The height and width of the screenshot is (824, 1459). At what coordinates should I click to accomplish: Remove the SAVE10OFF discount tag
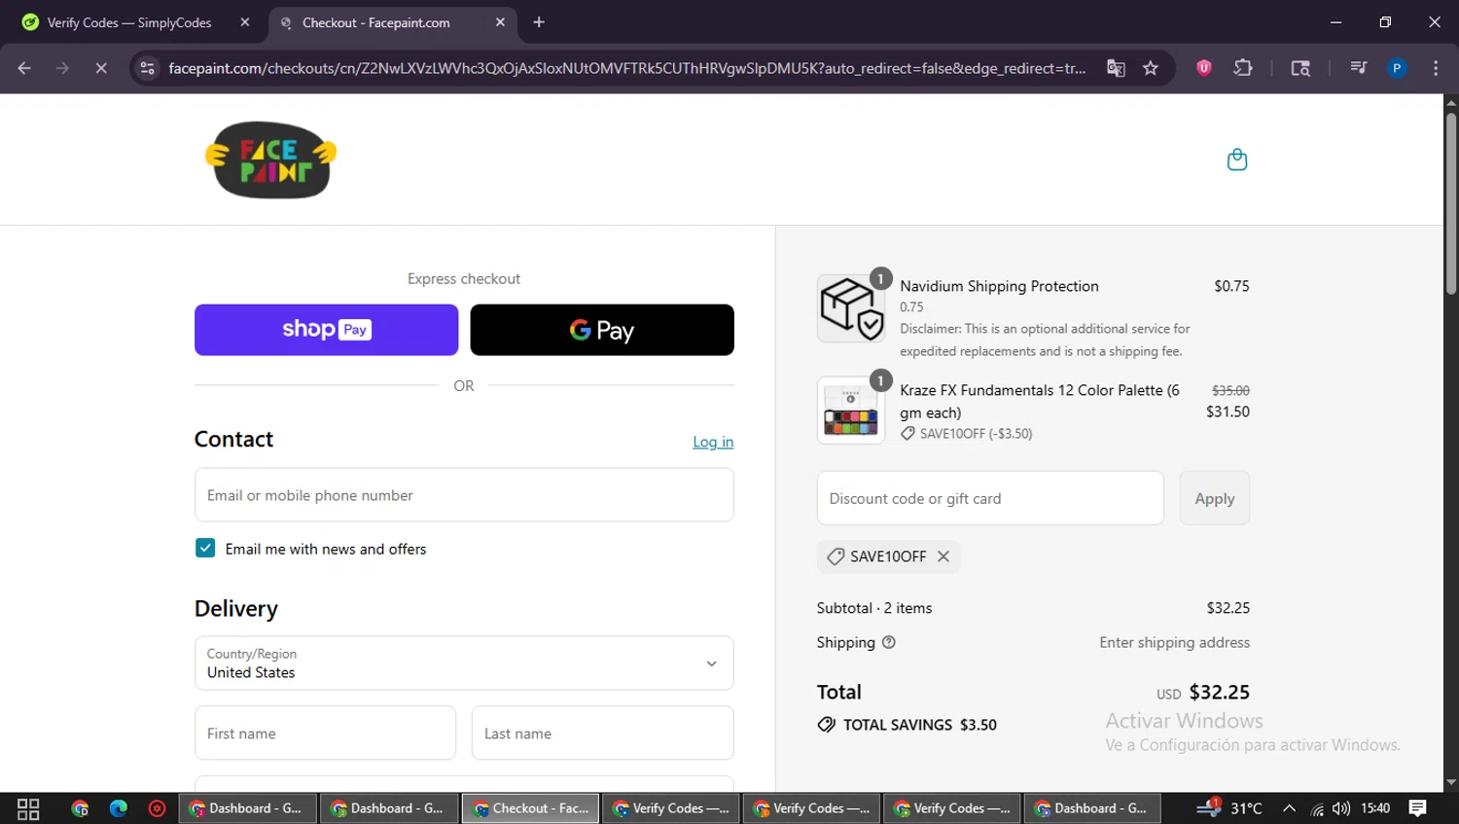point(943,556)
